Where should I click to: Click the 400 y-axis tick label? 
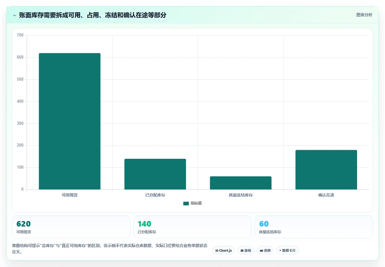click(x=20, y=101)
